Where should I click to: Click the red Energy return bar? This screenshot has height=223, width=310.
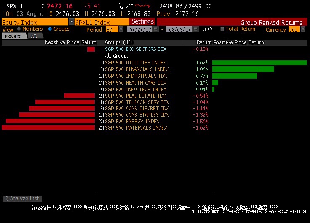tap(51, 121)
